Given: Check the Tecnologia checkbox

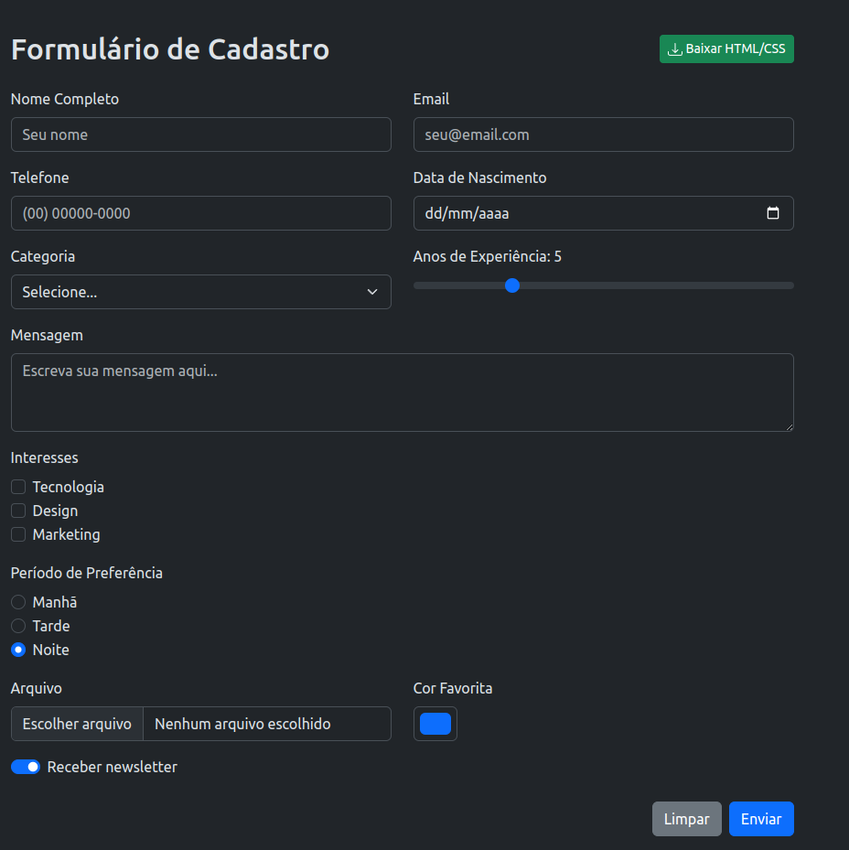Looking at the screenshot, I should [18, 487].
